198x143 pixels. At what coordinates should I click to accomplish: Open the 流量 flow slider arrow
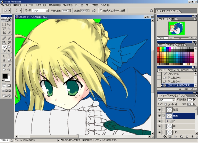(88, 10)
